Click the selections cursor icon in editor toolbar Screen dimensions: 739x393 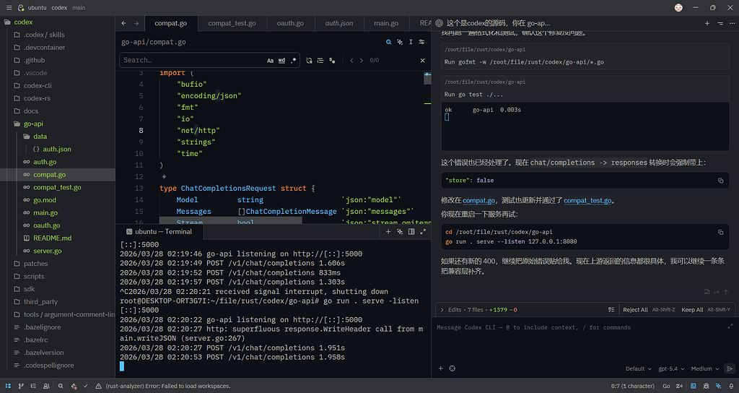point(411,42)
